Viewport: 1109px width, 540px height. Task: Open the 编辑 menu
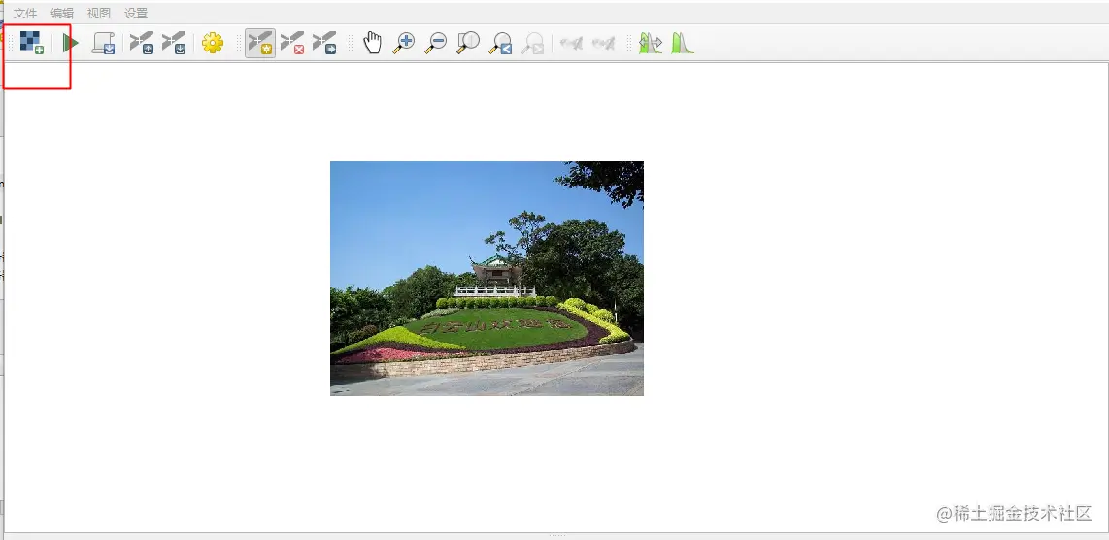[62, 13]
